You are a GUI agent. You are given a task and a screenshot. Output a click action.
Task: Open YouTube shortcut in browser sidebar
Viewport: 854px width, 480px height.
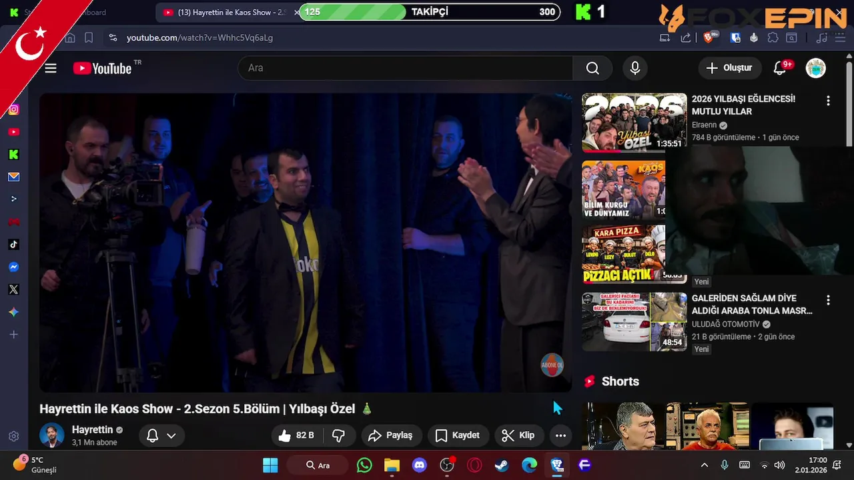pyautogui.click(x=13, y=132)
